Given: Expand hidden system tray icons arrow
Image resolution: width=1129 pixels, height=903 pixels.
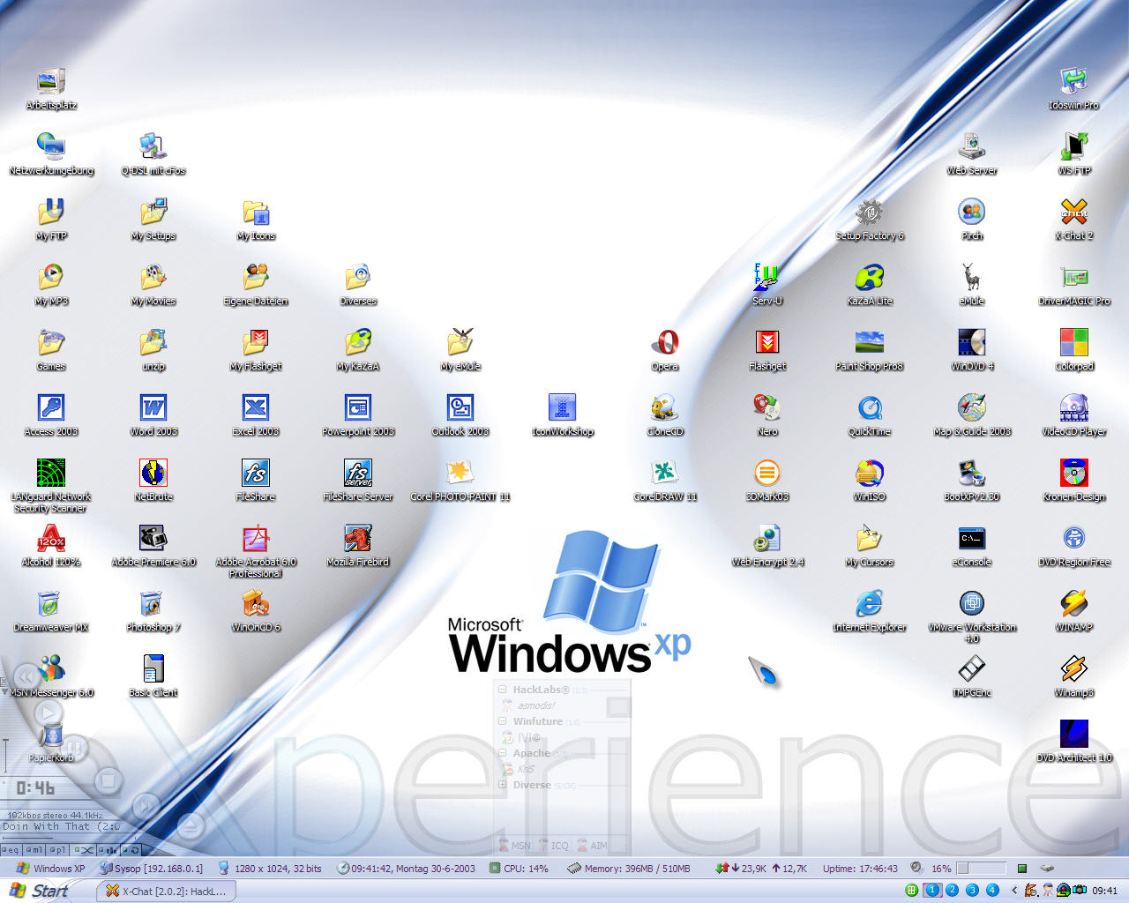Looking at the screenshot, I should click(1013, 891).
